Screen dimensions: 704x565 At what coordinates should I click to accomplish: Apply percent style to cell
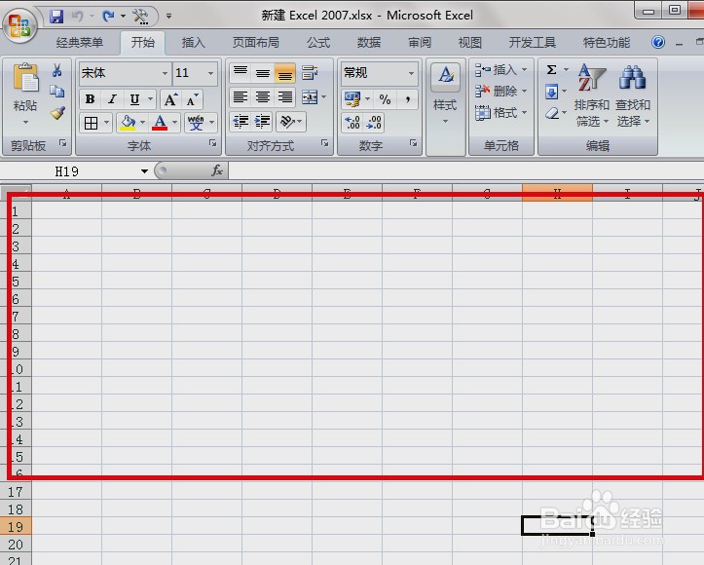(x=385, y=99)
